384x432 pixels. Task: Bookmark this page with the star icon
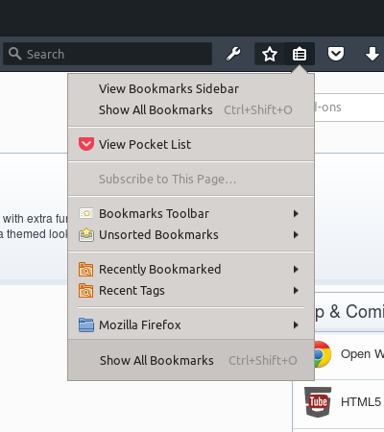pyautogui.click(x=270, y=54)
